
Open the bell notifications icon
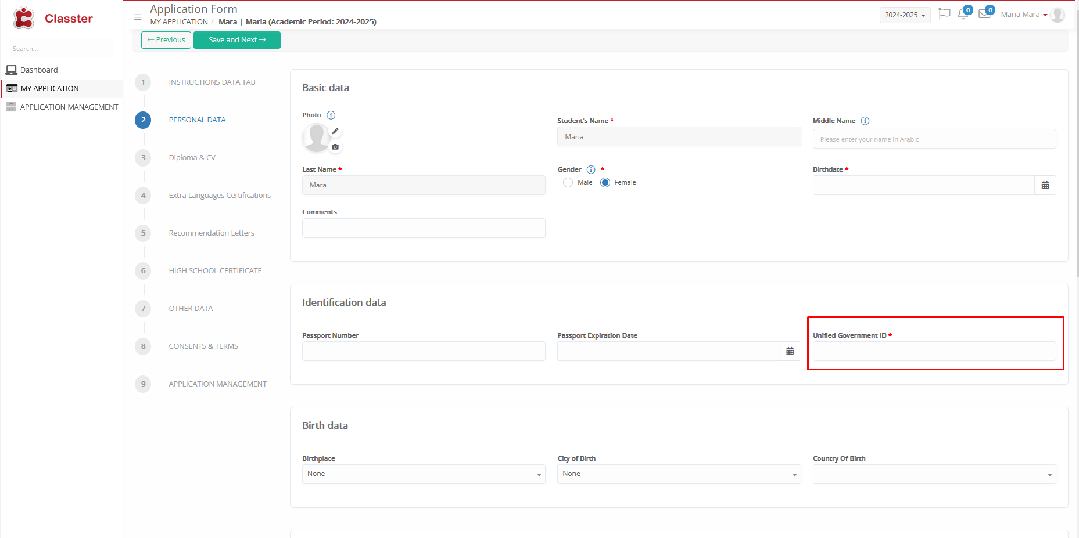tap(963, 15)
